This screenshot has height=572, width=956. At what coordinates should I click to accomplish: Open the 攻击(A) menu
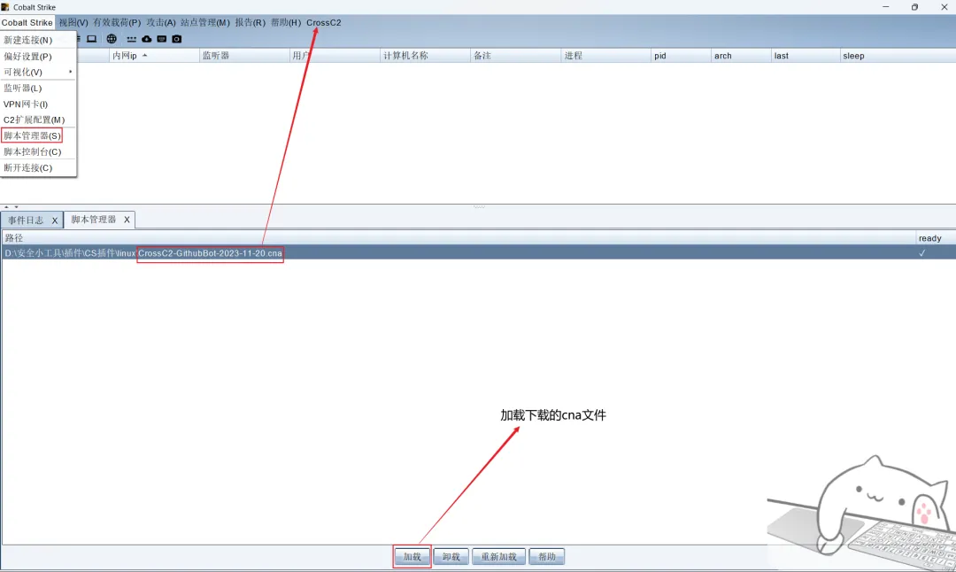tap(161, 22)
